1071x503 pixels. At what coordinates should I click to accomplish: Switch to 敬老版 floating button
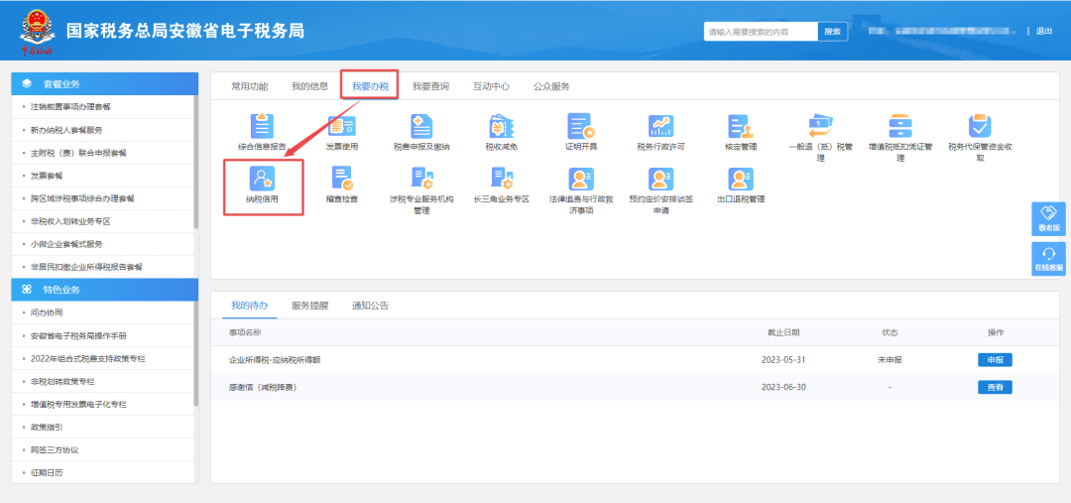click(1048, 219)
